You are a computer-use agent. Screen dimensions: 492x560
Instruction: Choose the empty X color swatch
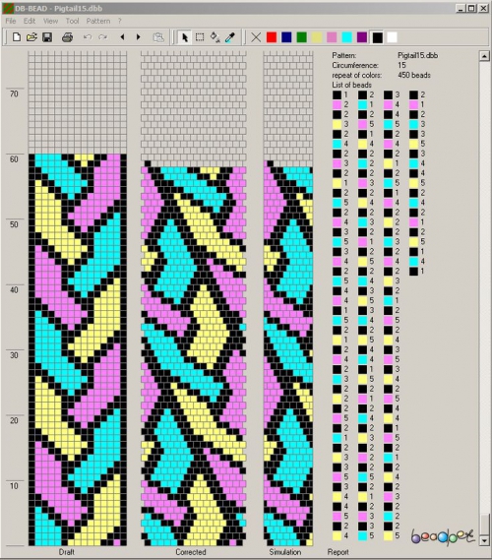point(256,37)
